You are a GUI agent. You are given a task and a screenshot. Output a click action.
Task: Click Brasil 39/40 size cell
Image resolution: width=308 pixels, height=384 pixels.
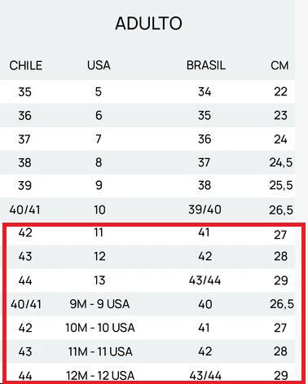(x=205, y=210)
